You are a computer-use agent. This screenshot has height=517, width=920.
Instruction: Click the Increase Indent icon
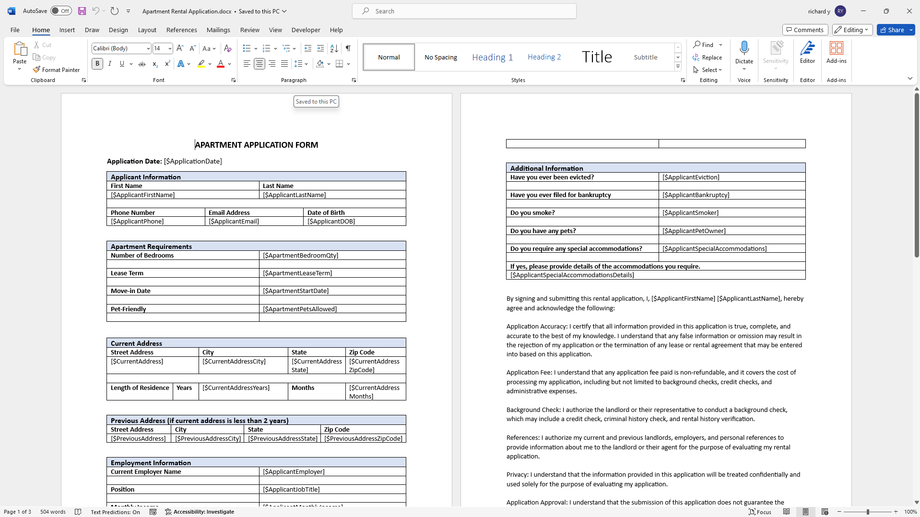coord(320,48)
